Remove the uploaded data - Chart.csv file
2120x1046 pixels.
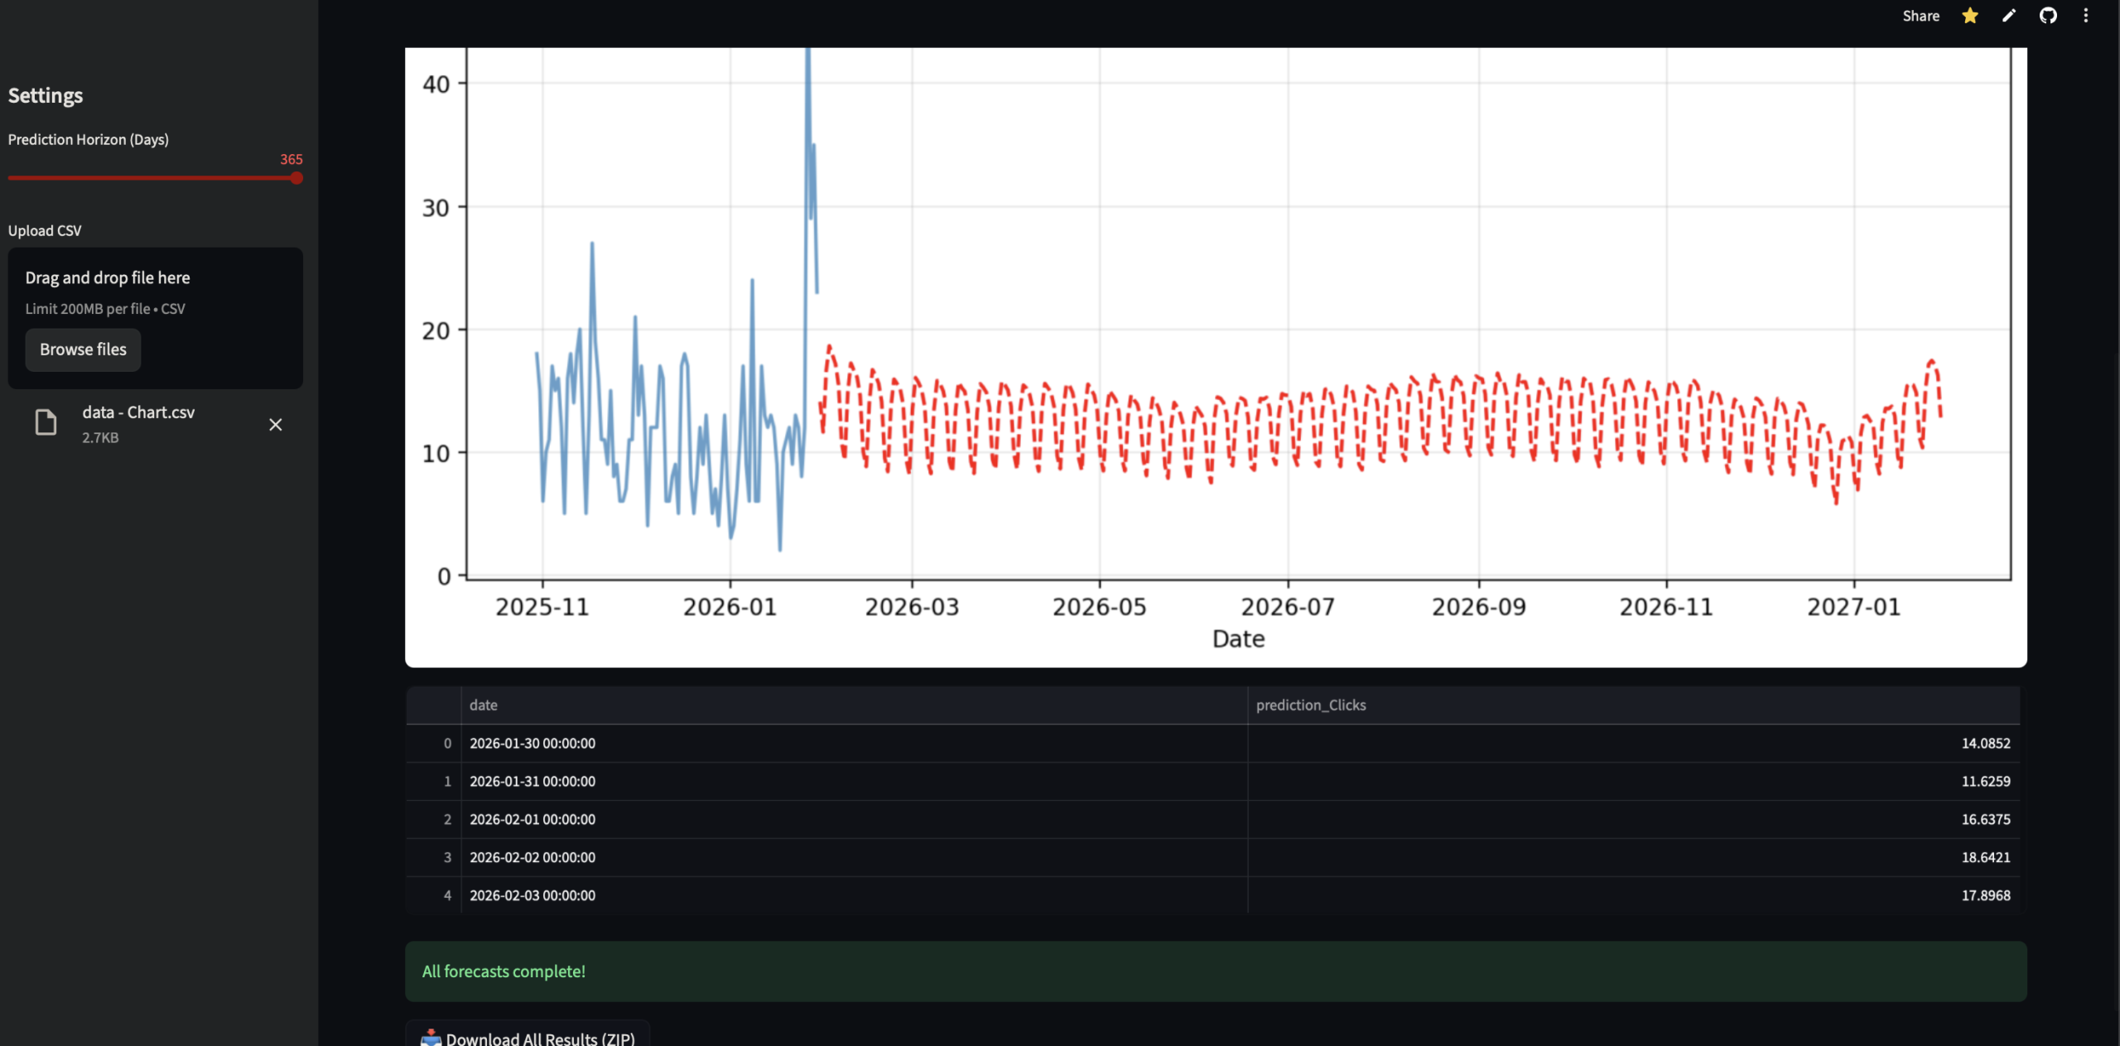(276, 424)
